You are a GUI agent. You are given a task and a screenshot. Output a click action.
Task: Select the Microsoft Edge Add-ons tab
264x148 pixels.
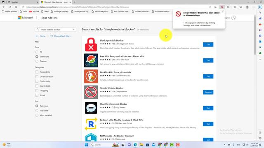[56, 2]
